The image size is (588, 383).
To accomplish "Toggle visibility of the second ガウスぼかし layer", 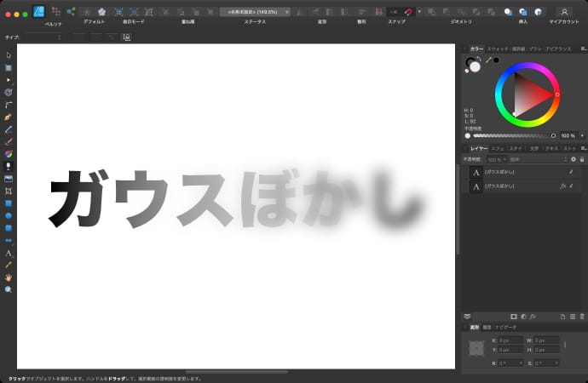I will pyautogui.click(x=571, y=186).
